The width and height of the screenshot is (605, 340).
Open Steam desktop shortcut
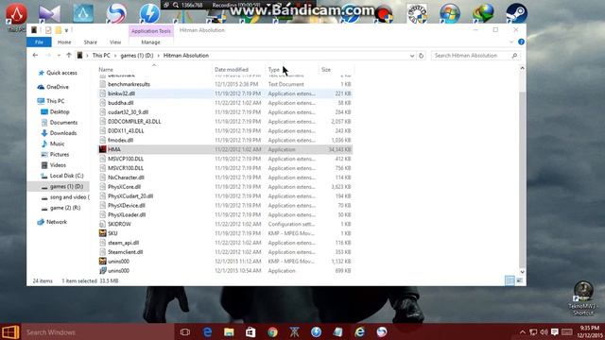pyautogui.click(x=516, y=12)
